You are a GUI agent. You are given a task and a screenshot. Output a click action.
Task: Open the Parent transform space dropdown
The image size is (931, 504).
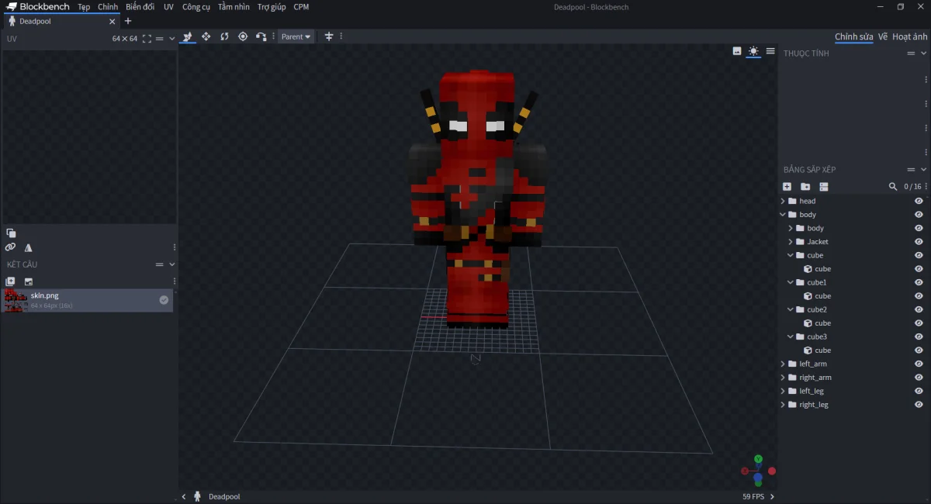(x=296, y=36)
